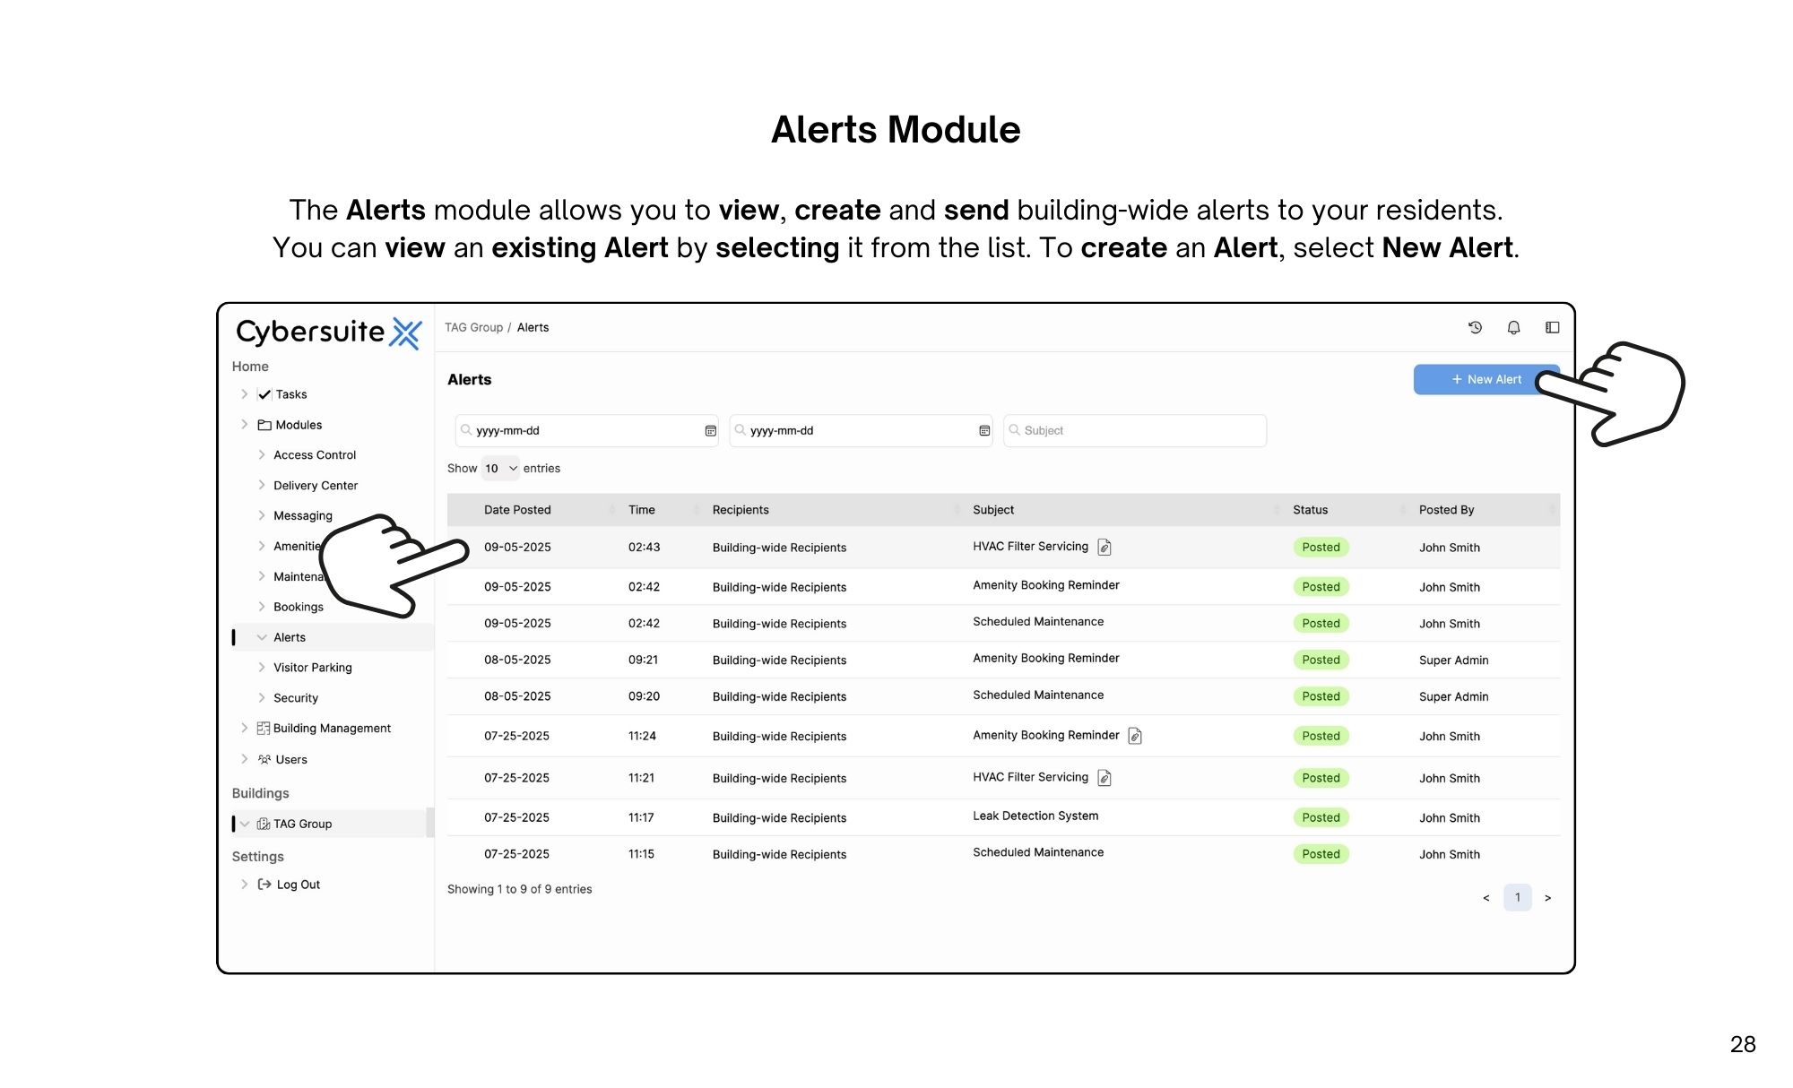The image size is (1793, 1088).
Task: Go to the next page arrow
Action: coord(1547,897)
